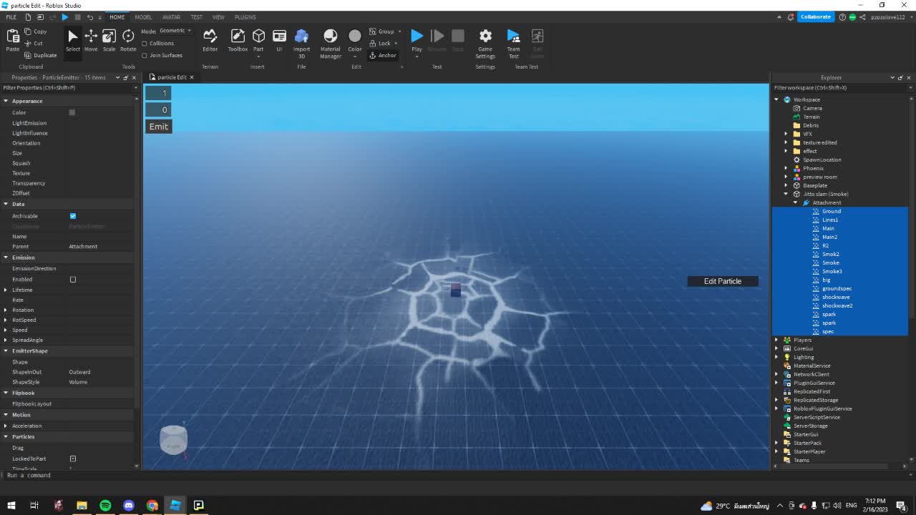This screenshot has width=916, height=515.
Task: Click the Collaborate button
Action: (816, 16)
